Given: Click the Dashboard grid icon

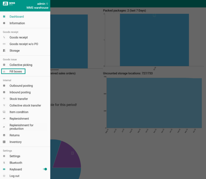Looking at the screenshot, I should [x=4, y=17].
